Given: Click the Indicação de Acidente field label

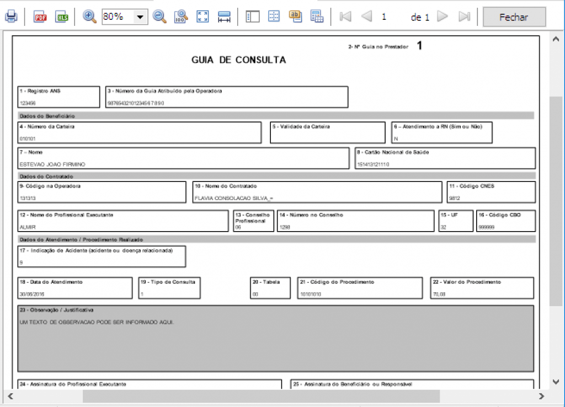Looking at the screenshot, I should pyautogui.click(x=96, y=250).
